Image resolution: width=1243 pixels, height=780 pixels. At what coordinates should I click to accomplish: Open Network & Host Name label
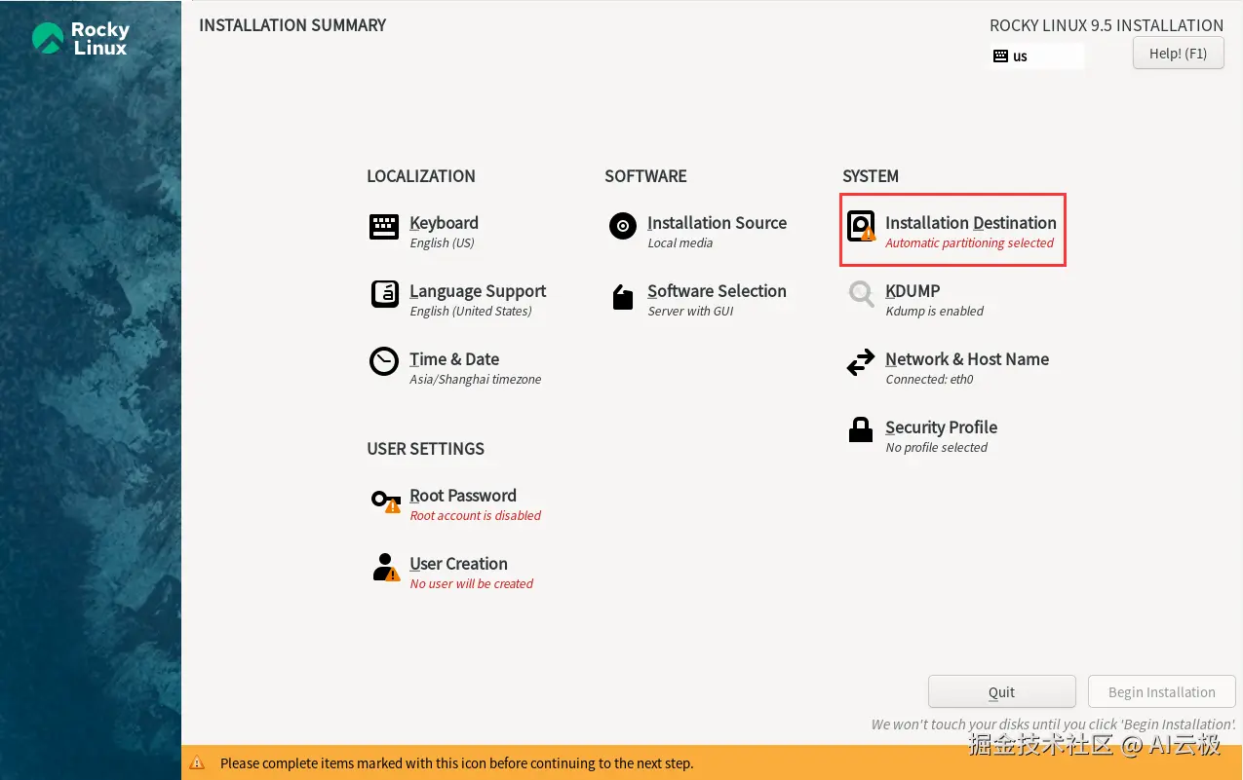click(967, 359)
